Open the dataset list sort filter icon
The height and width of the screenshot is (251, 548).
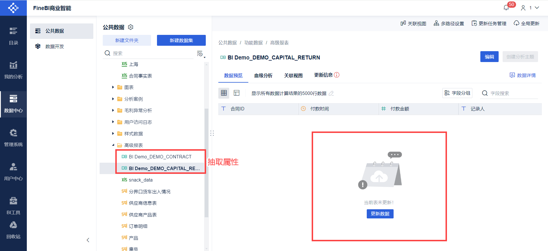tap(200, 53)
